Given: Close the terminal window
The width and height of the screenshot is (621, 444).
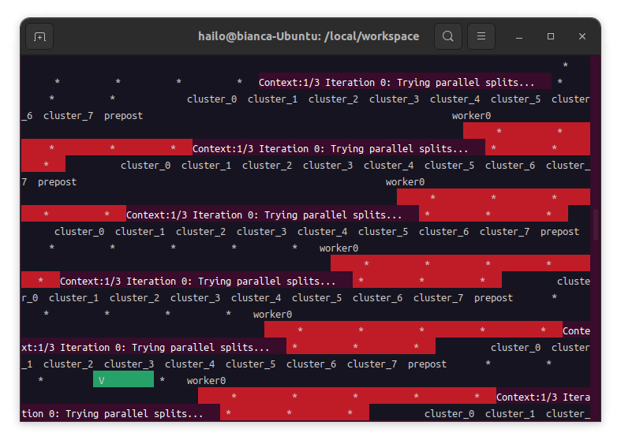Looking at the screenshot, I should [x=582, y=36].
